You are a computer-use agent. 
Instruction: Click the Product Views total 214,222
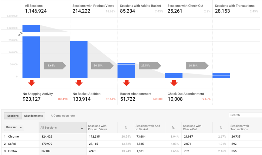point(81,11)
